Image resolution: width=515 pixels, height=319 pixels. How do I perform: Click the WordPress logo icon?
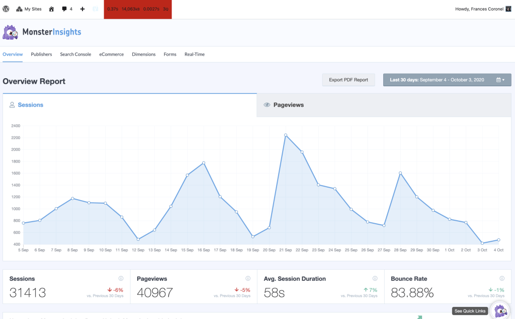(6, 9)
